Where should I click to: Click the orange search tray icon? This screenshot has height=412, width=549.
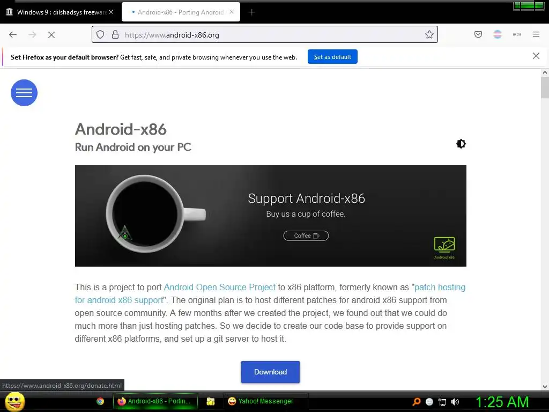(416, 402)
